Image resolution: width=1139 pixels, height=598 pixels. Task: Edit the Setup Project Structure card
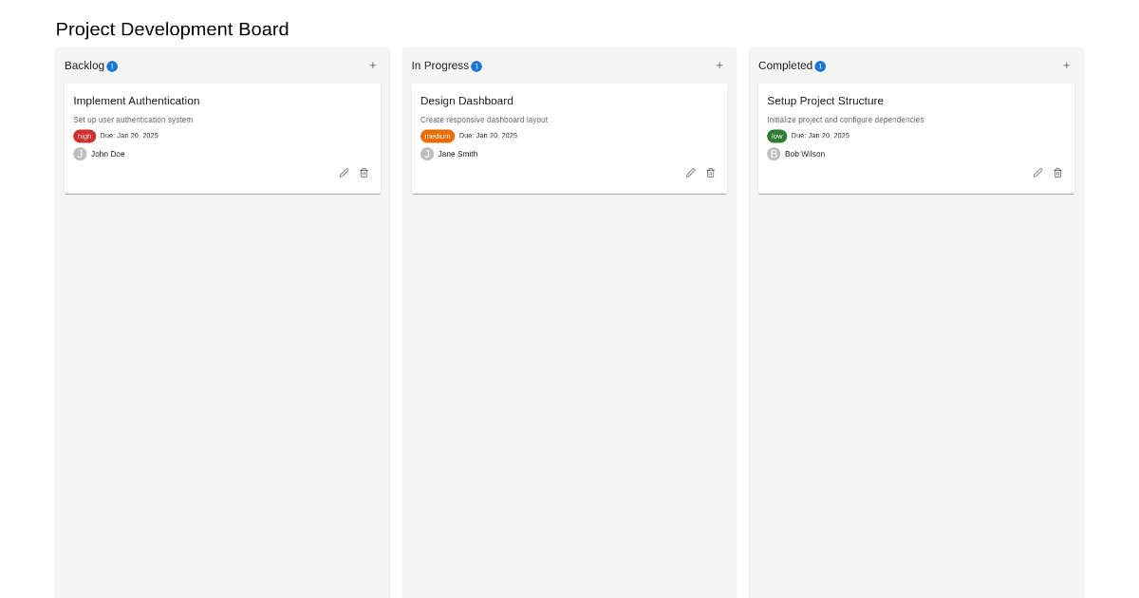coord(1037,173)
